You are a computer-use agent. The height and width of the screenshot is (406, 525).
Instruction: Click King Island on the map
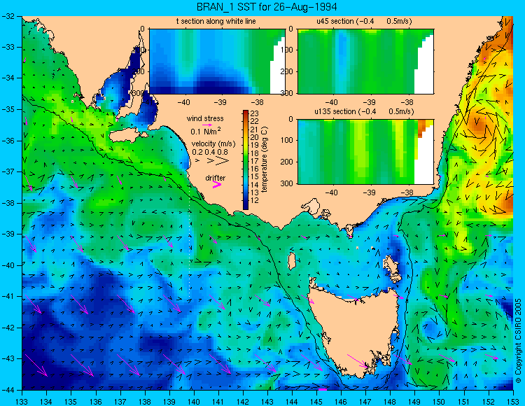(292, 261)
